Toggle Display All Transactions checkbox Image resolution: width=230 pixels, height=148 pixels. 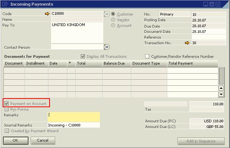point(83,56)
